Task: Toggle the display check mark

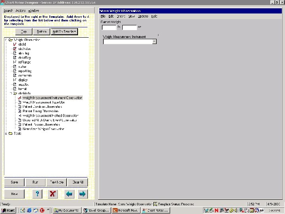Action: [x=15, y=80]
